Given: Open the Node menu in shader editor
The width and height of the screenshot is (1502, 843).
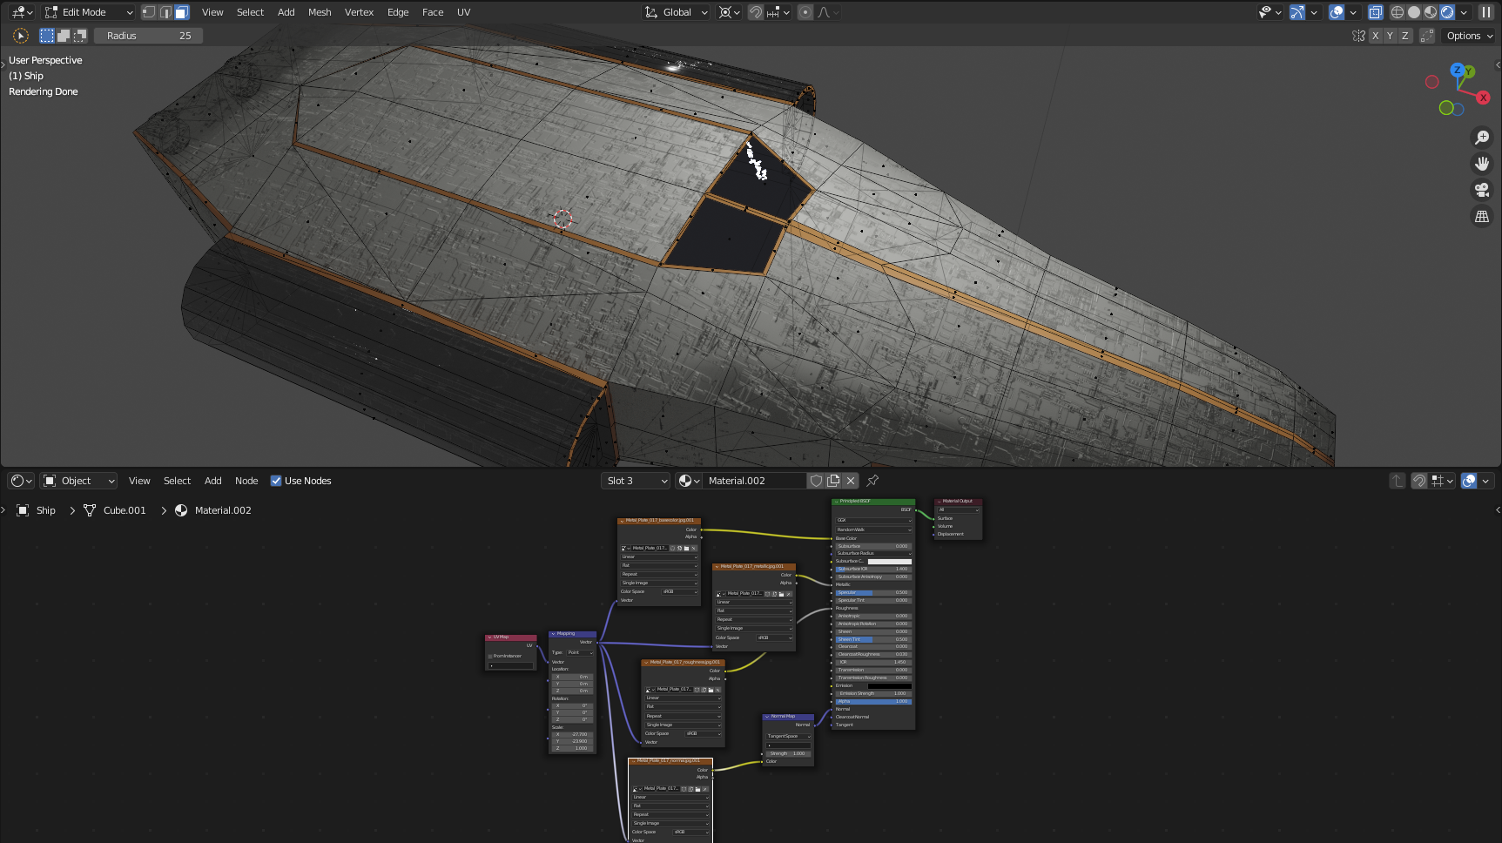Looking at the screenshot, I should coord(246,481).
